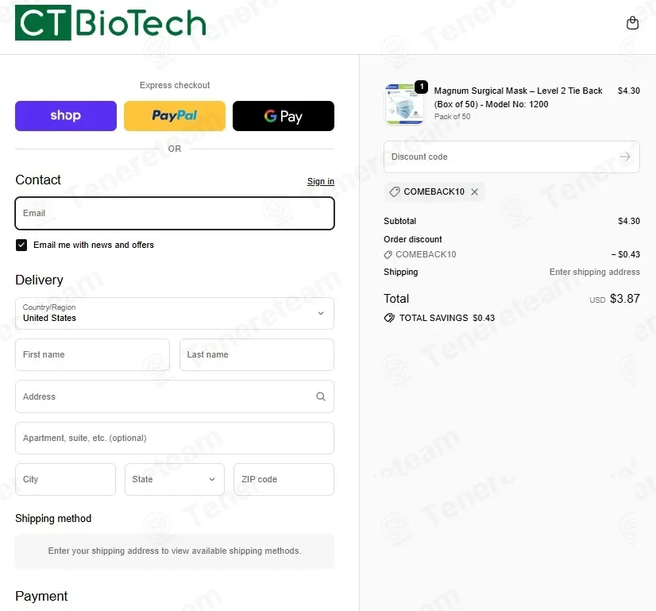Click the total amount $3.87
The height and width of the screenshot is (611, 656).
pyautogui.click(x=624, y=299)
